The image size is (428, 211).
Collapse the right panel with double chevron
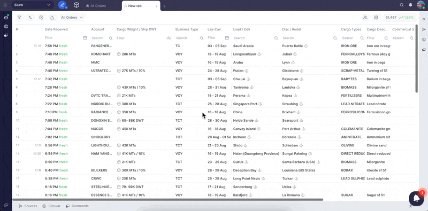pyautogui.click(x=424, y=19)
